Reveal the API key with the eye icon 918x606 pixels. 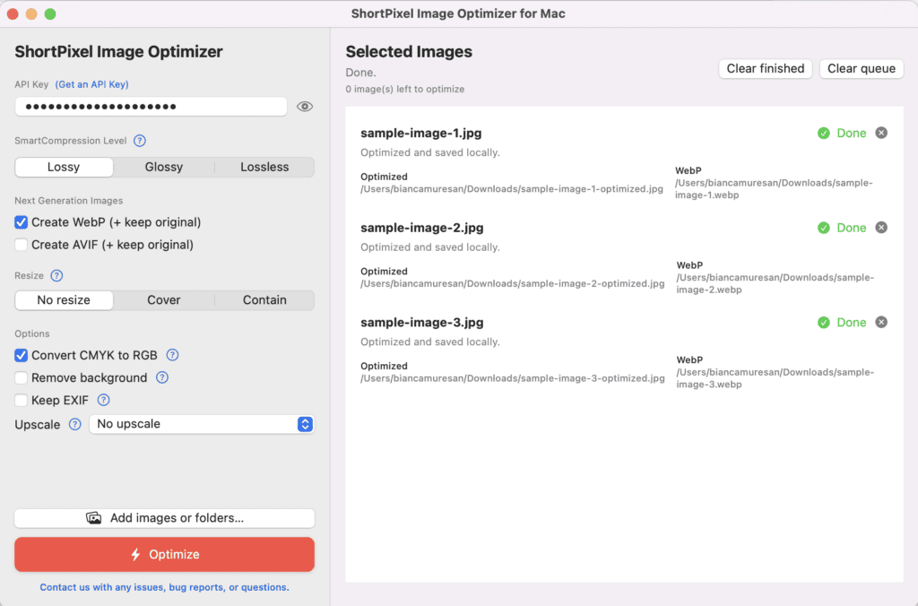tap(304, 106)
